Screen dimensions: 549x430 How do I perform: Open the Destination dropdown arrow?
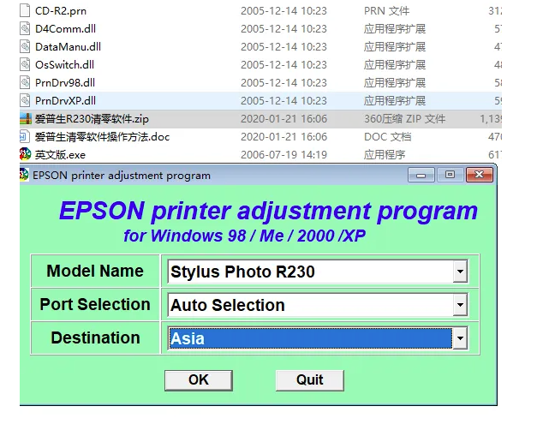tap(460, 337)
